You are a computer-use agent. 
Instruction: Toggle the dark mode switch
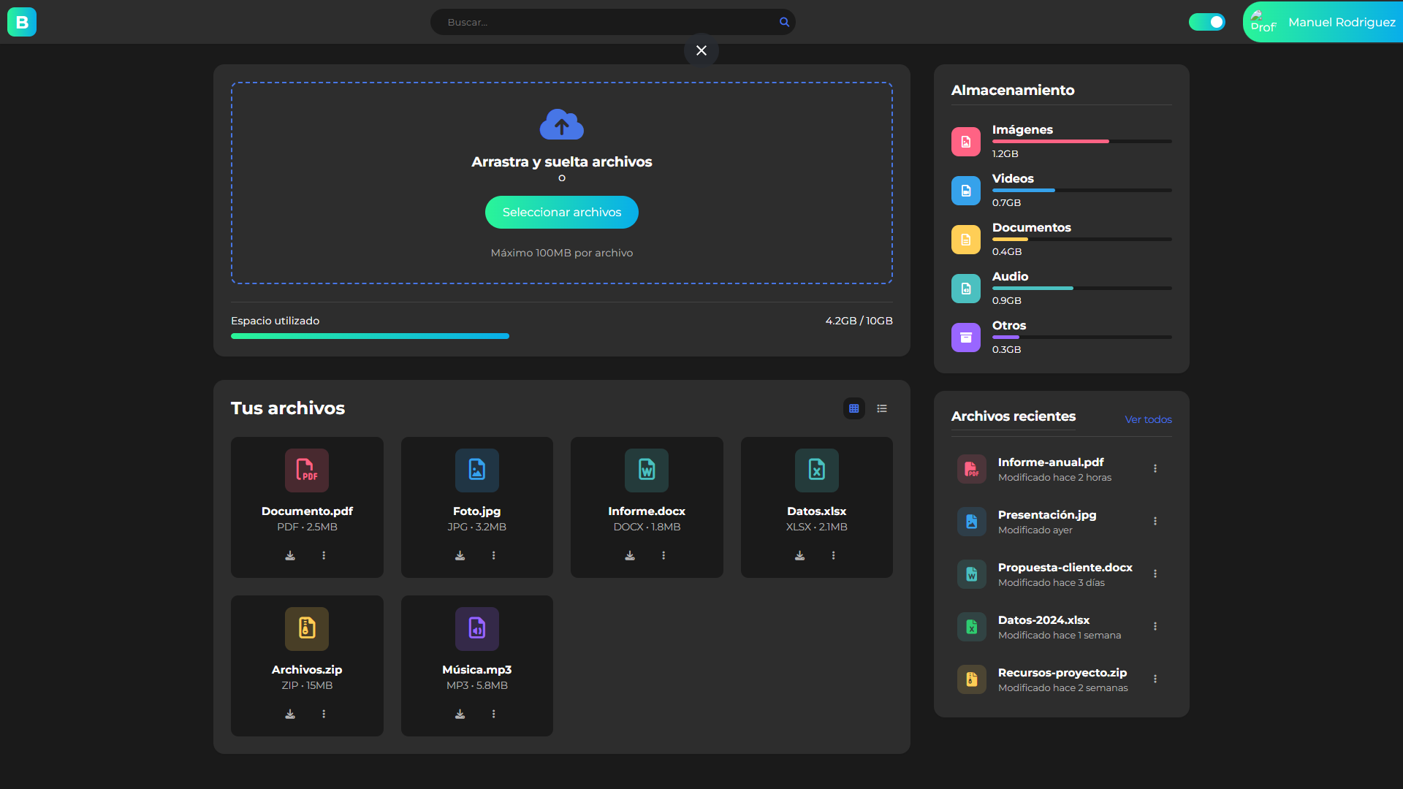pos(1206,22)
